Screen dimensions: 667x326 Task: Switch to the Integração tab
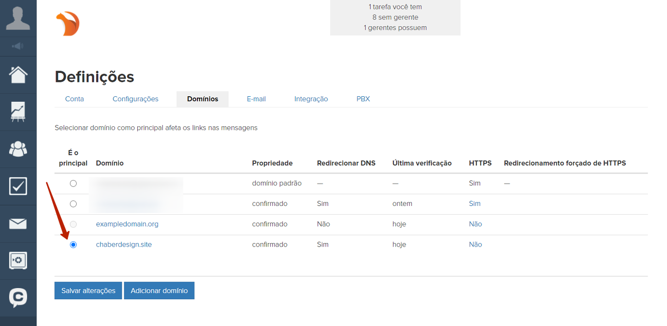point(311,99)
